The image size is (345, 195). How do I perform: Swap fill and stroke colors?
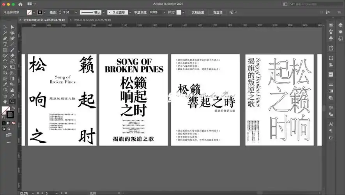pos(14,108)
